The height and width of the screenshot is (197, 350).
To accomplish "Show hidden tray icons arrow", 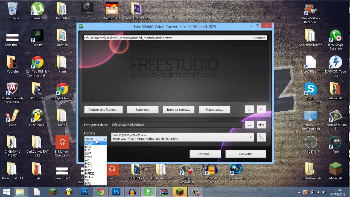I will point(299,192).
